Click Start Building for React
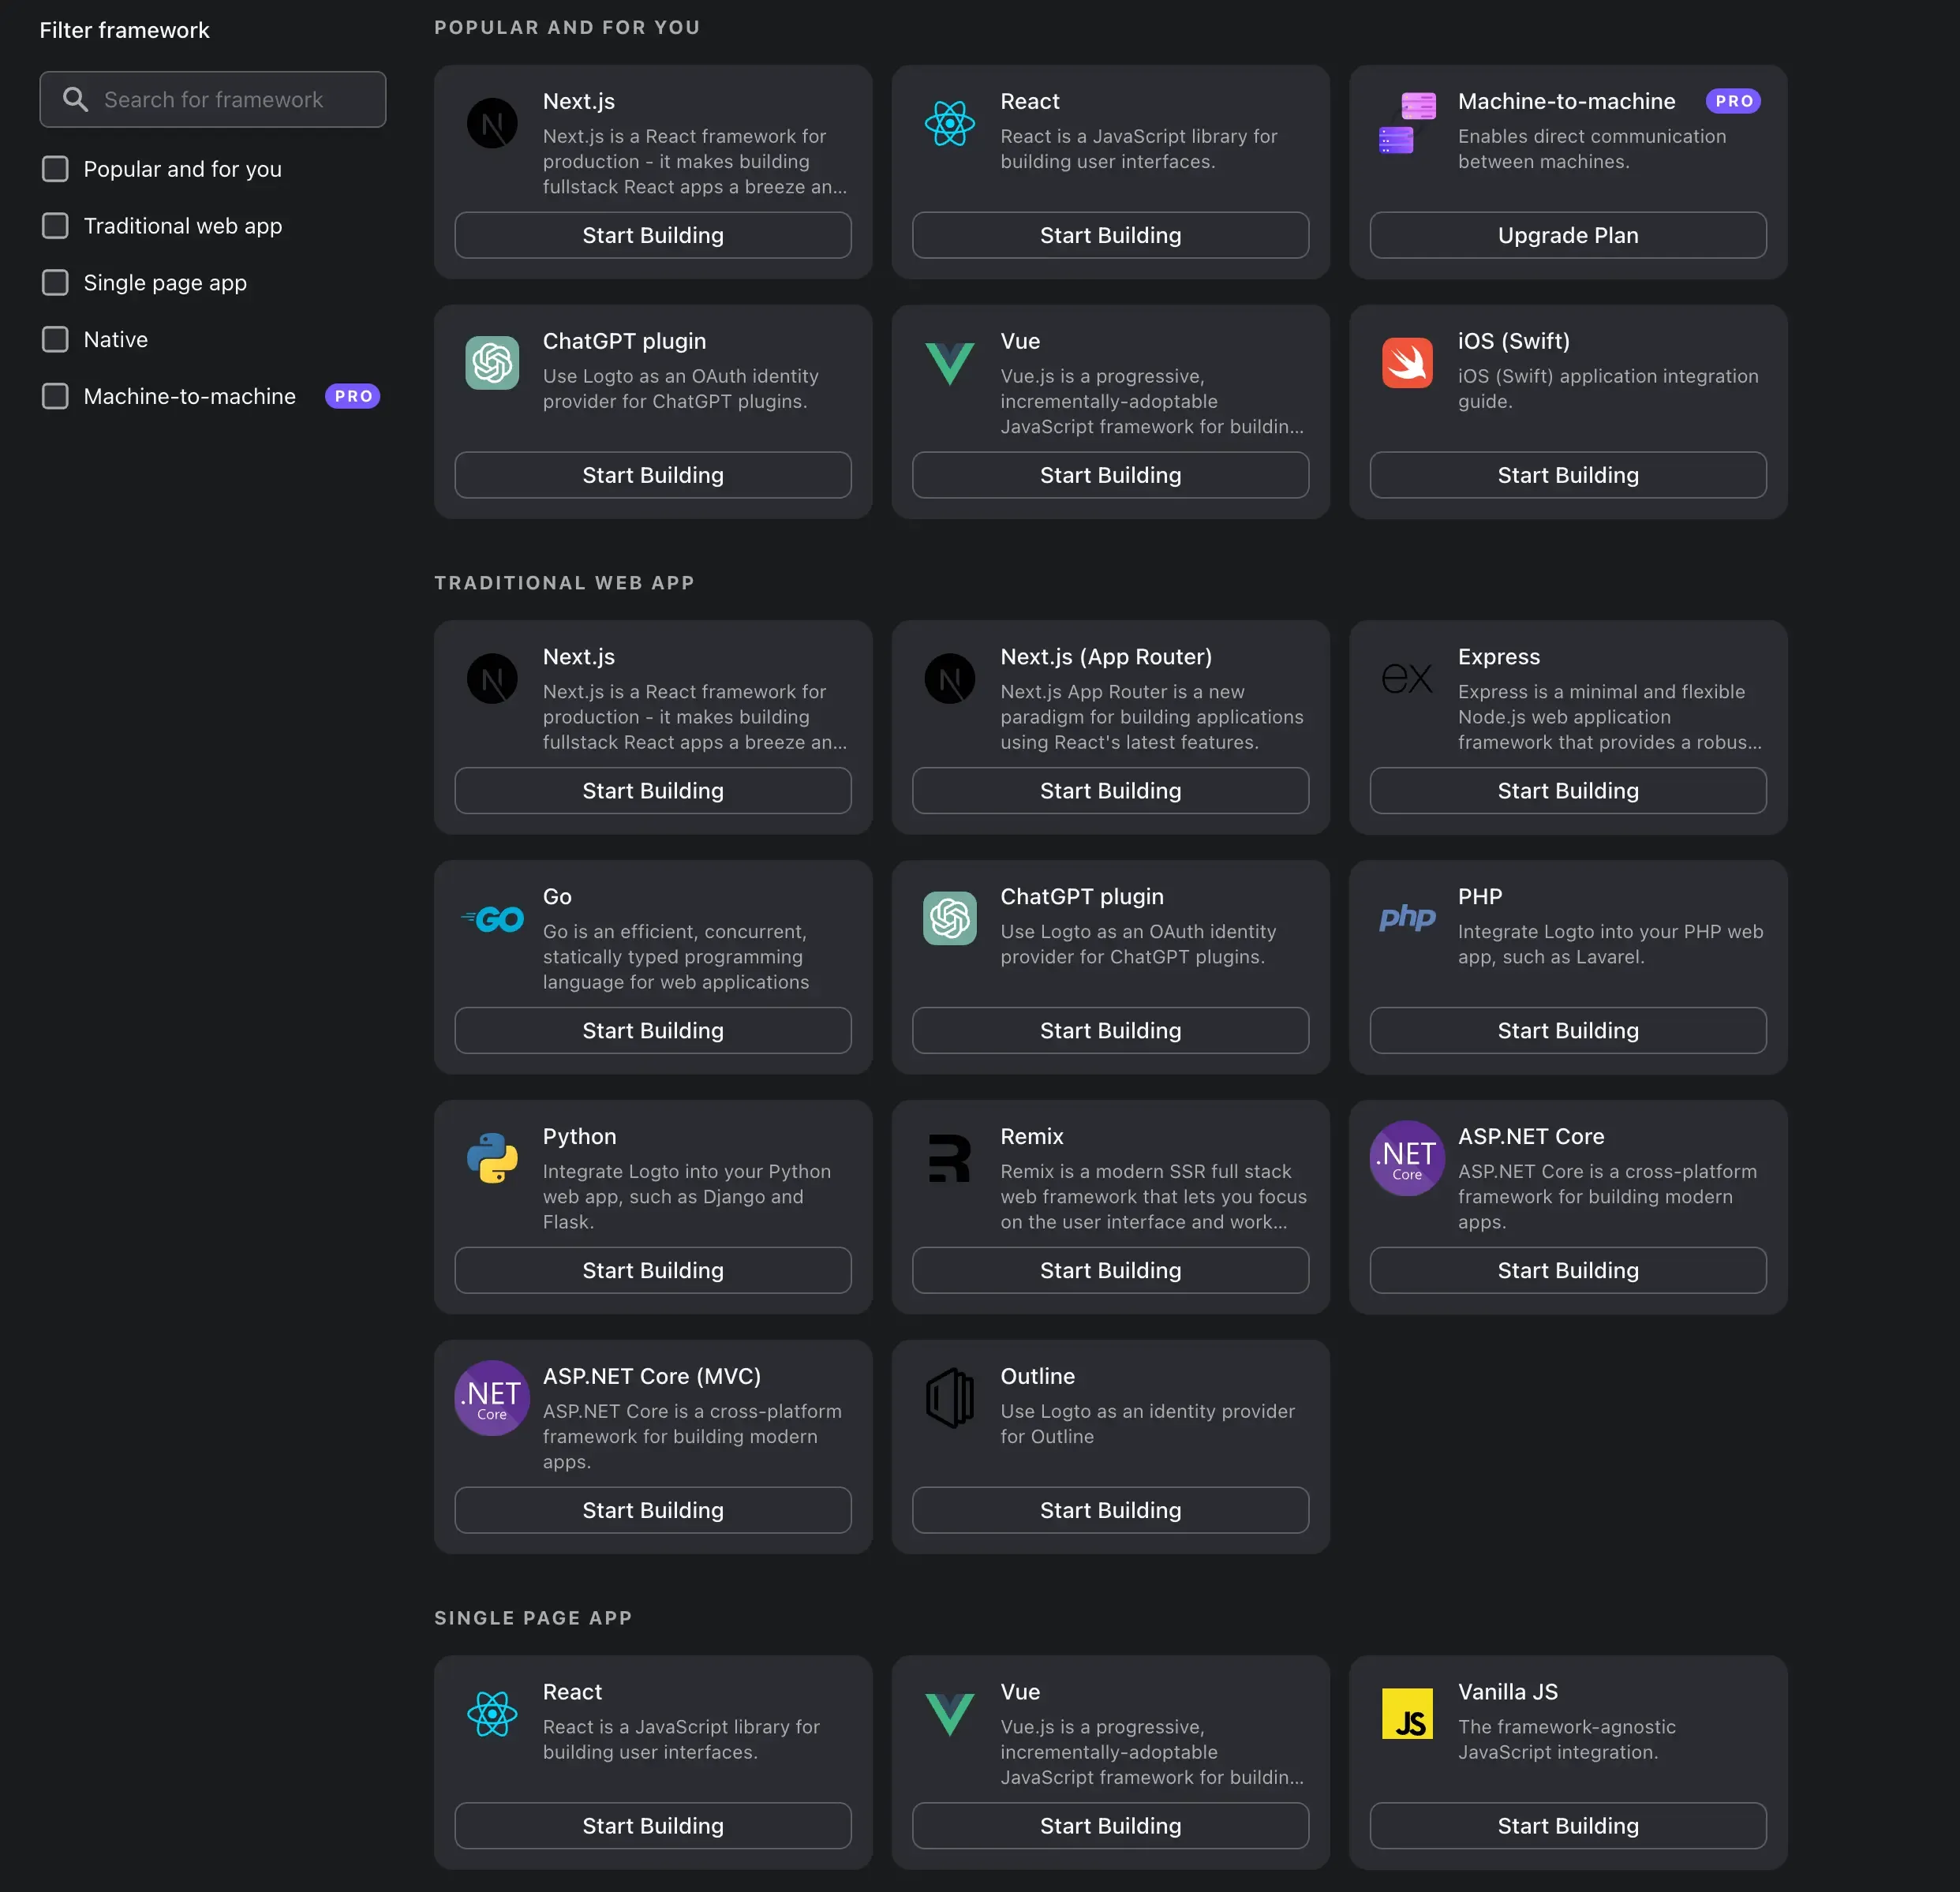 pos(1109,233)
